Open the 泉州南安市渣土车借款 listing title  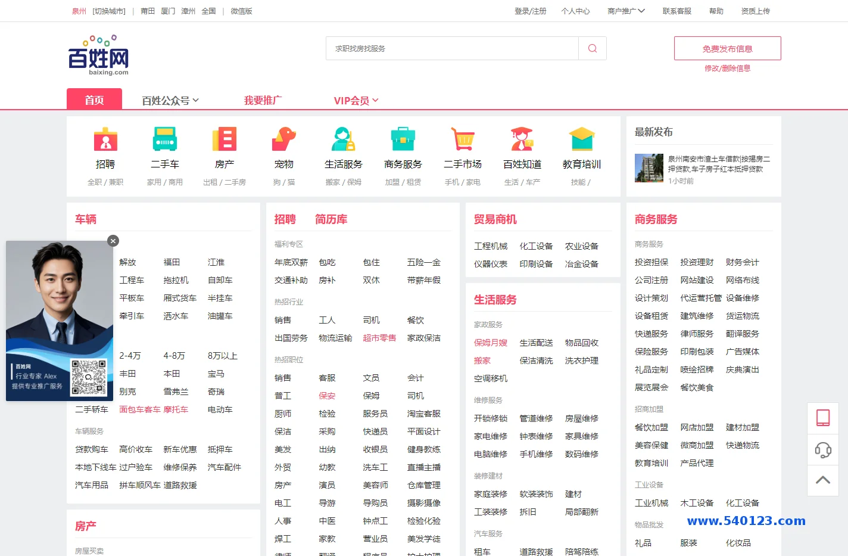[x=719, y=164]
